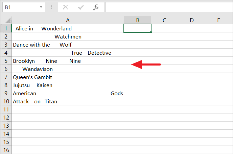Viewport: 233px width, 154px height.
Task: Click the 'American Gods' cell
Action: pos(68,93)
